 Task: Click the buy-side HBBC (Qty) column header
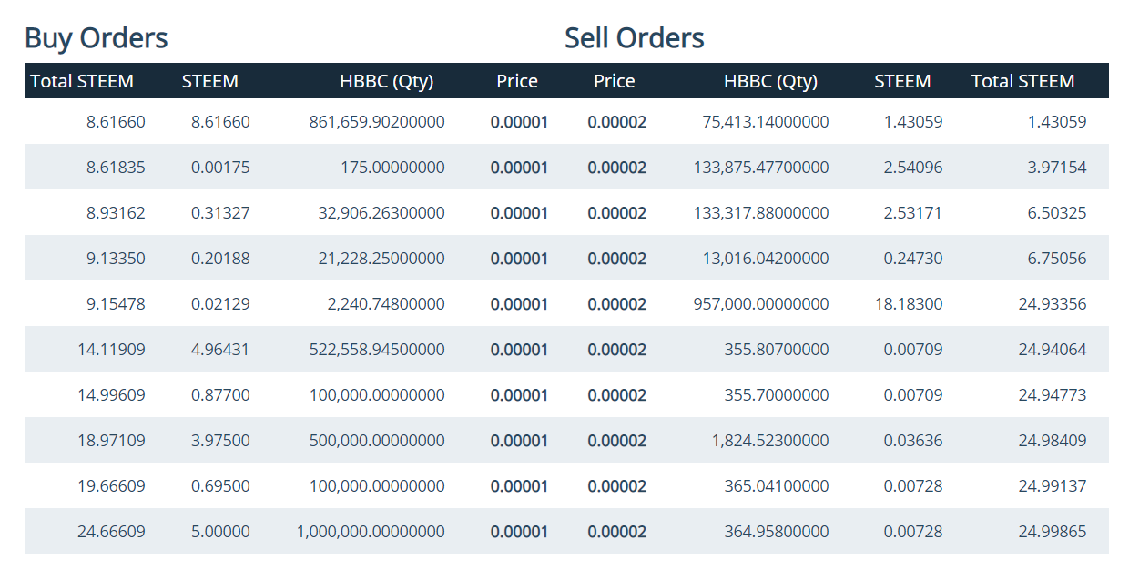386,81
